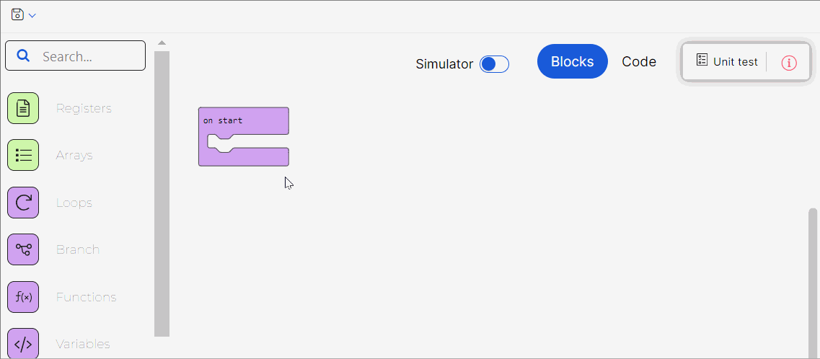Open the Unit test panel
The height and width of the screenshot is (359, 820).
[727, 61]
